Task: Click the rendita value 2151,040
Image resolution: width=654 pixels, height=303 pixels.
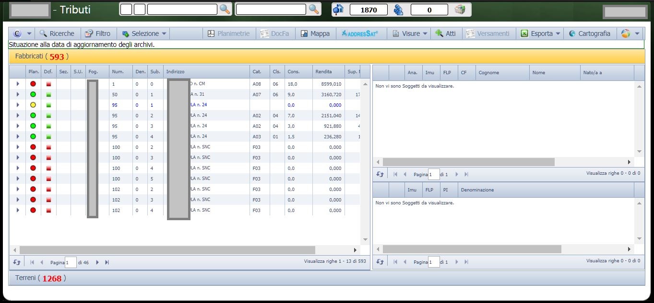Action: pos(332,115)
